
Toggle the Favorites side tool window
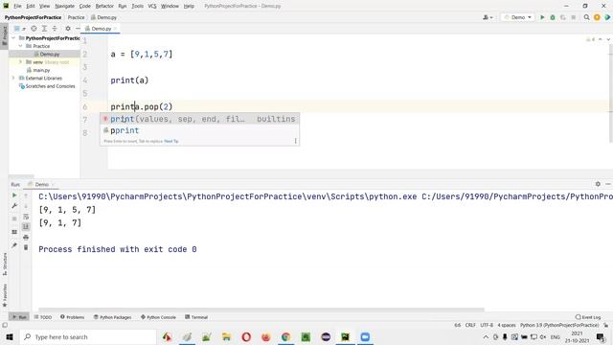coord(4,295)
